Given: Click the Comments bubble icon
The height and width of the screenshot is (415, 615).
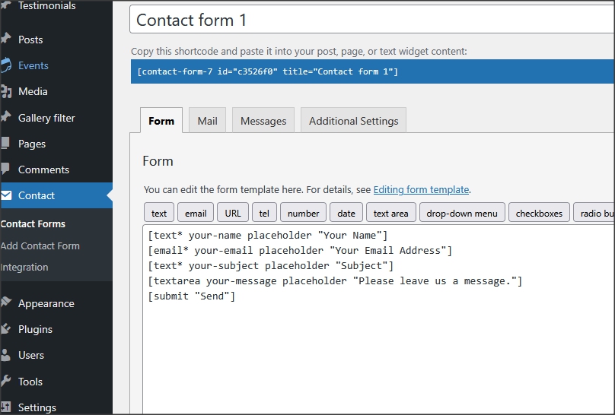Looking at the screenshot, I should [x=6, y=169].
